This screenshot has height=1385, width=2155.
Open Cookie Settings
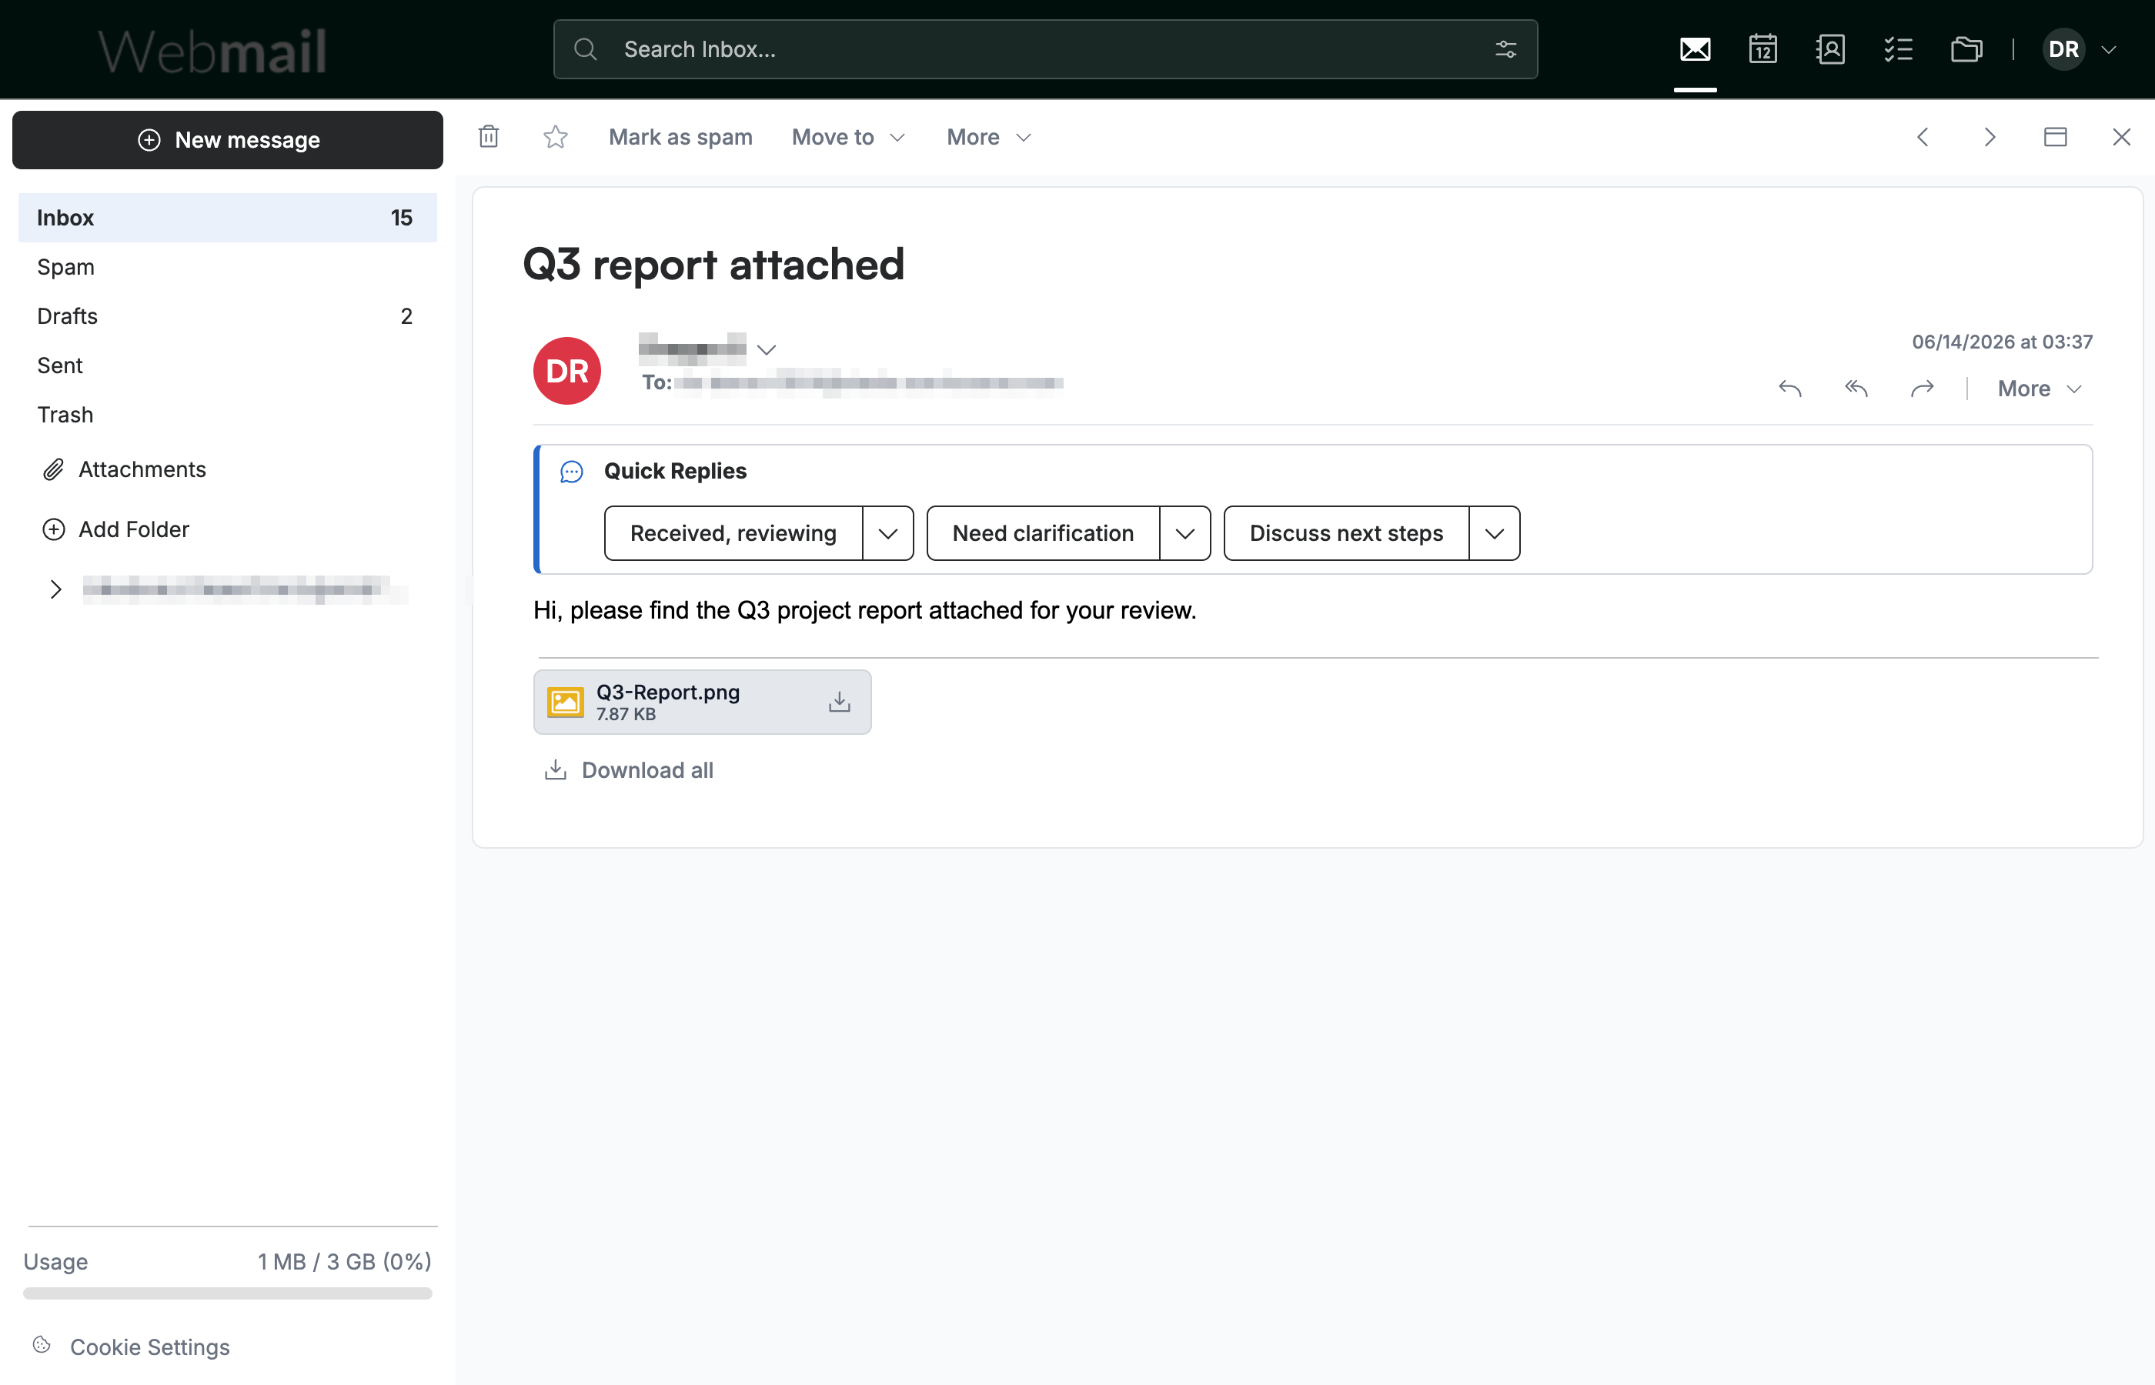(132, 1347)
